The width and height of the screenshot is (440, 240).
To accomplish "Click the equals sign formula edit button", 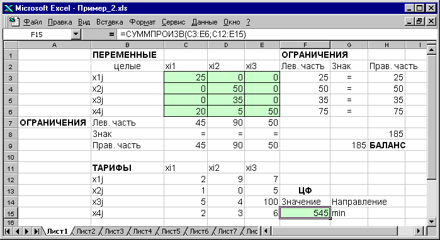I will pos(111,34).
